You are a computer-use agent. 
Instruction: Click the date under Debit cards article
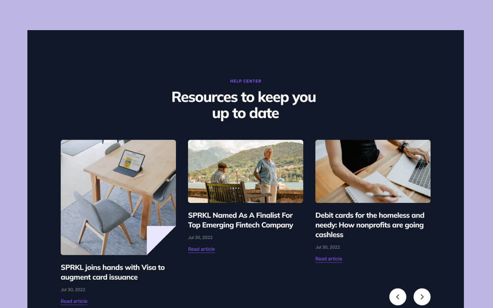tap(328, 247)
